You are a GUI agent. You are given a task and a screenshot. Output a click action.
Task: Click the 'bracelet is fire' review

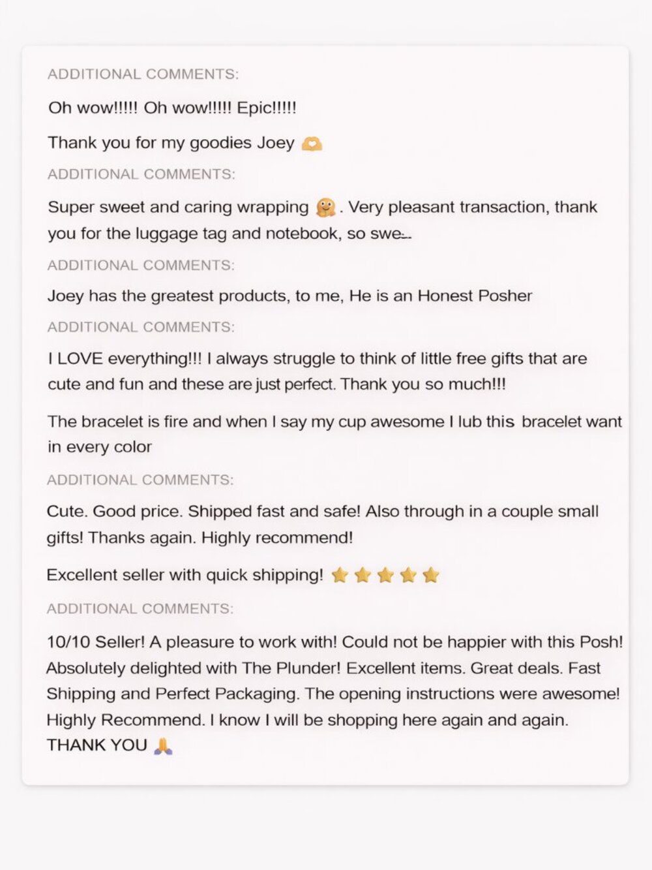click(334, 434)
